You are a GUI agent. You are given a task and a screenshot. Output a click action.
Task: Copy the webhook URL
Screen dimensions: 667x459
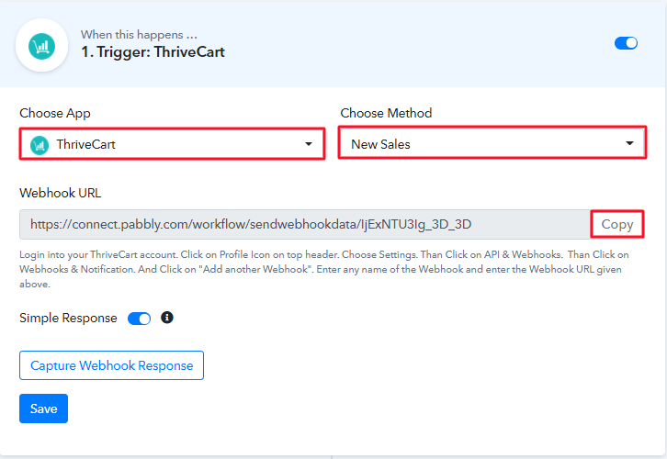coord(616,224)
